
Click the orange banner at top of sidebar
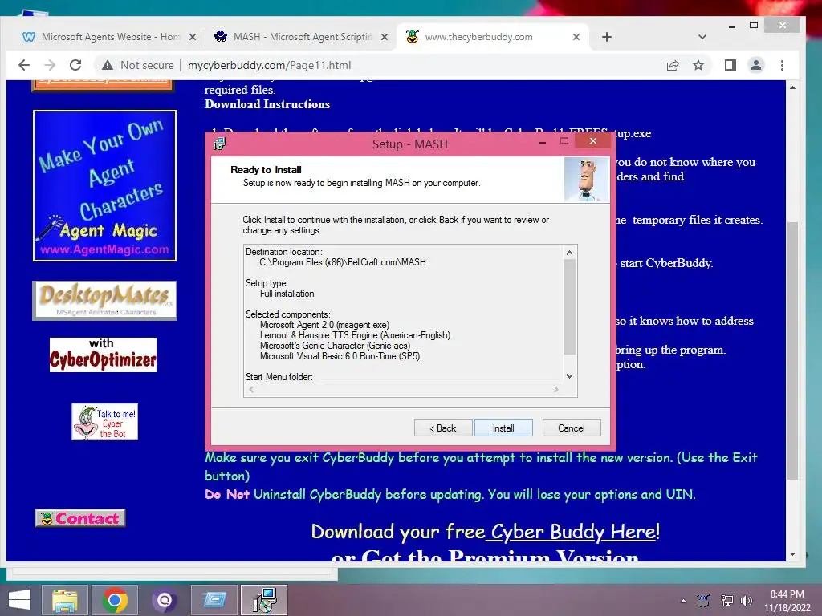click(103, 85)
